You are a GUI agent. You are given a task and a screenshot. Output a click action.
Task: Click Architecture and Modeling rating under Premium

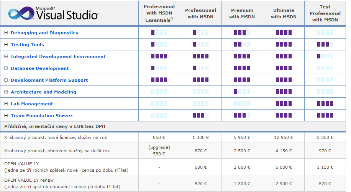coord(242,92)
